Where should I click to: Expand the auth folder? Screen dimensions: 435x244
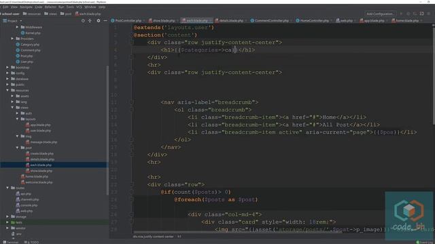point(17,113)
